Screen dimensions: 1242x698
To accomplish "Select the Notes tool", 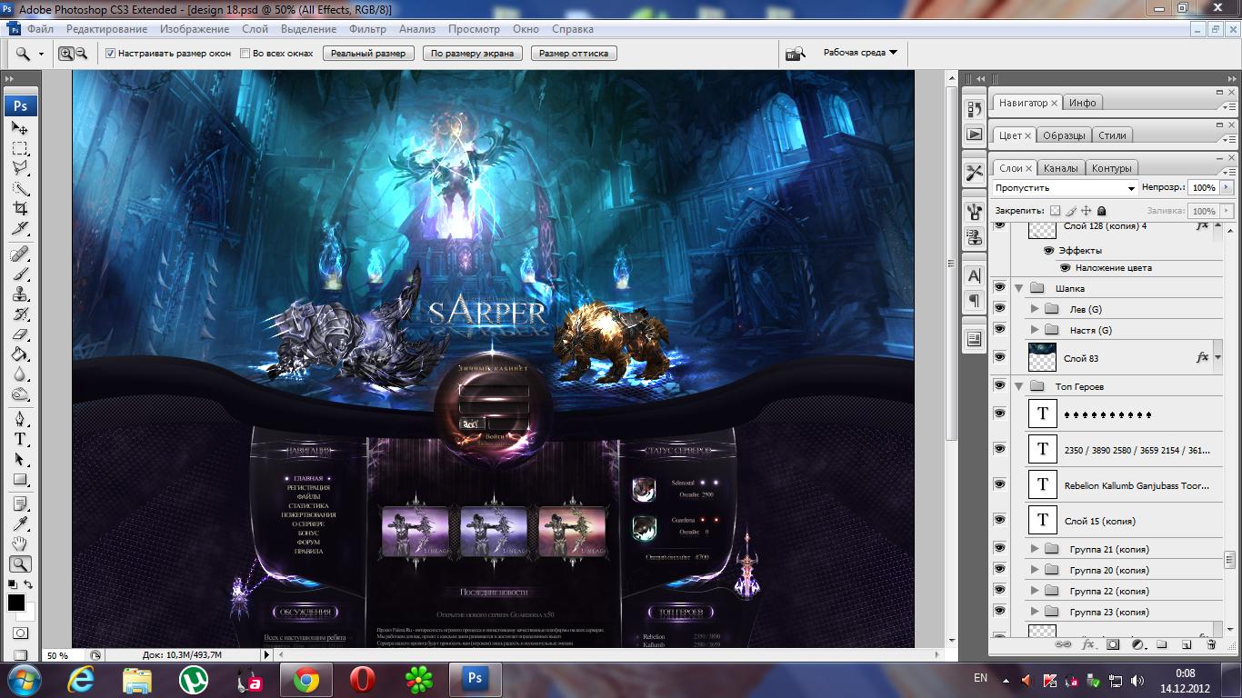I will [20, 504].
